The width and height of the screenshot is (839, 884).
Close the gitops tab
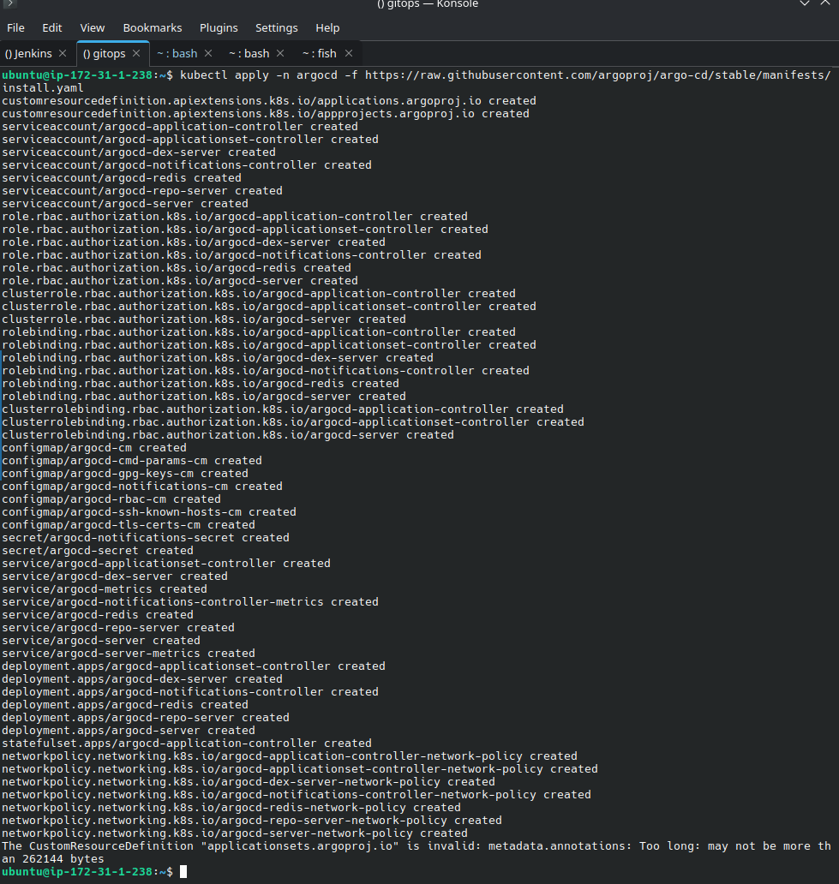136,54
